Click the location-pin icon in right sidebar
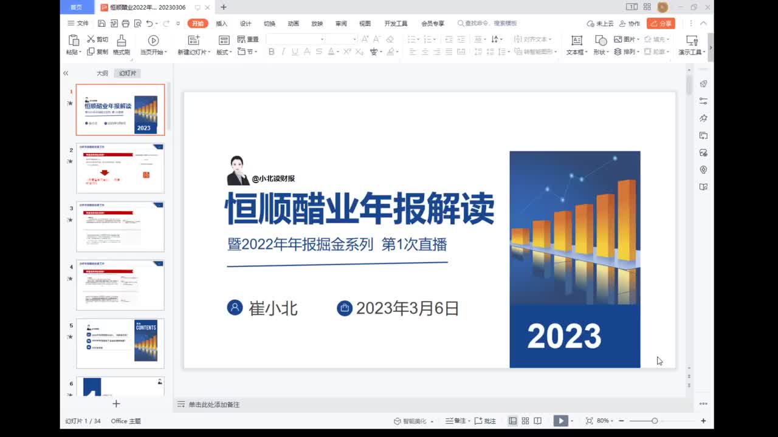This screenshot has height=437, width=778. 703,169
